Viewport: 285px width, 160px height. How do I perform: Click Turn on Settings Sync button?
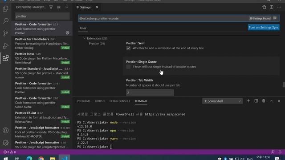point(264,28)
